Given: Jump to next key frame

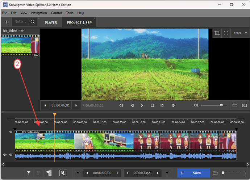Looking at the screenshot, I should point(173,105).
